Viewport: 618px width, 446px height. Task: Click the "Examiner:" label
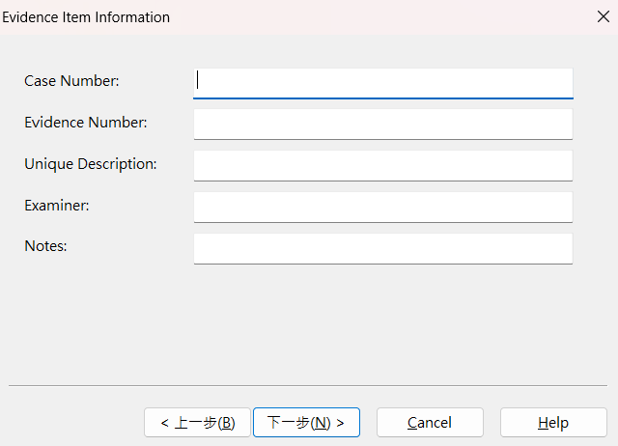(57, 206)
